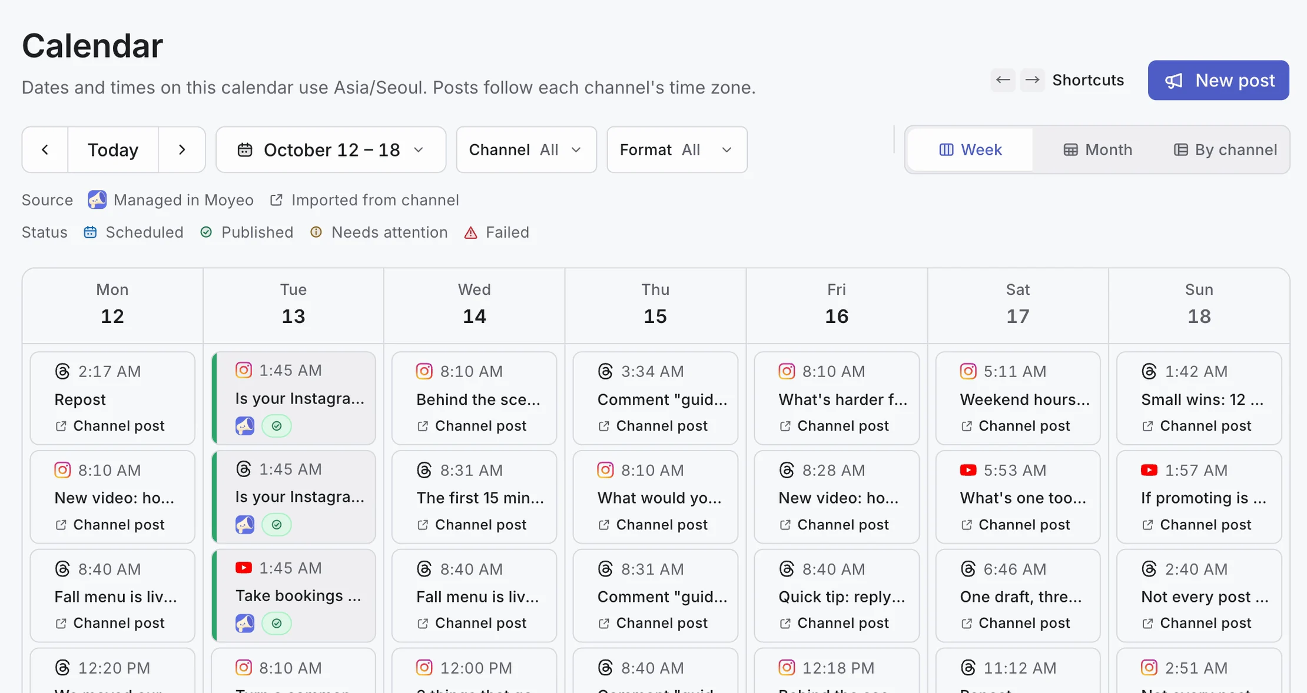Click the Failed status warning icon
Image resolution: width=1307 pixels, height=693 pixels.
click(x=470, y=232)
